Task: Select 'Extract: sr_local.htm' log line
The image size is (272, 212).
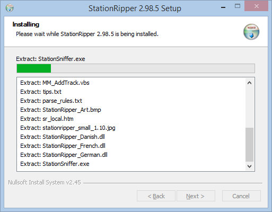Action: 47,119
